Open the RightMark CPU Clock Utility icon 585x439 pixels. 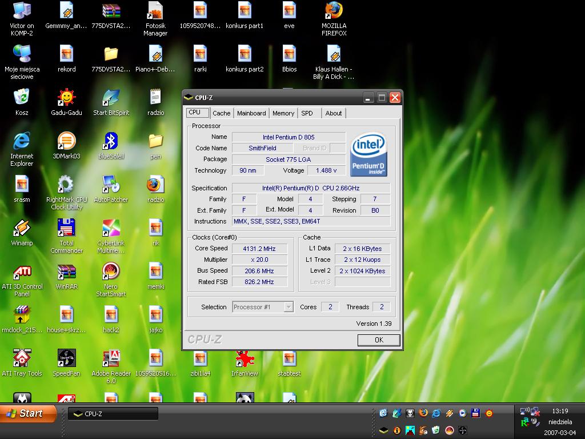pos(66,192)
